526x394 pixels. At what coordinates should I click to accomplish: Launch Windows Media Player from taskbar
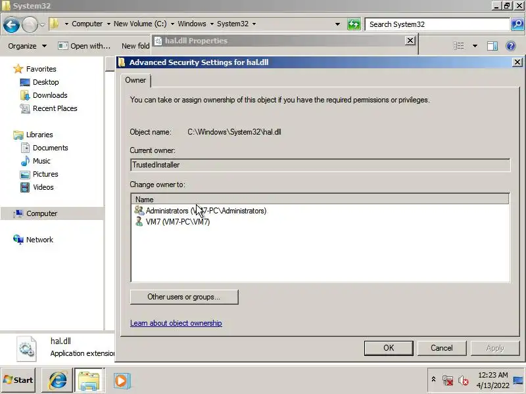122,381
